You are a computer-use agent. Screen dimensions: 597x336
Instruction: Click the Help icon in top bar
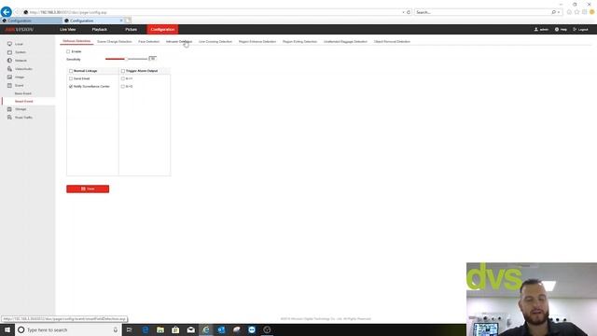coord(557,29)
